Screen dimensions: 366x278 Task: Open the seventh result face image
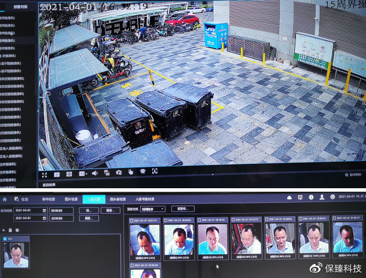pos(348,237)
